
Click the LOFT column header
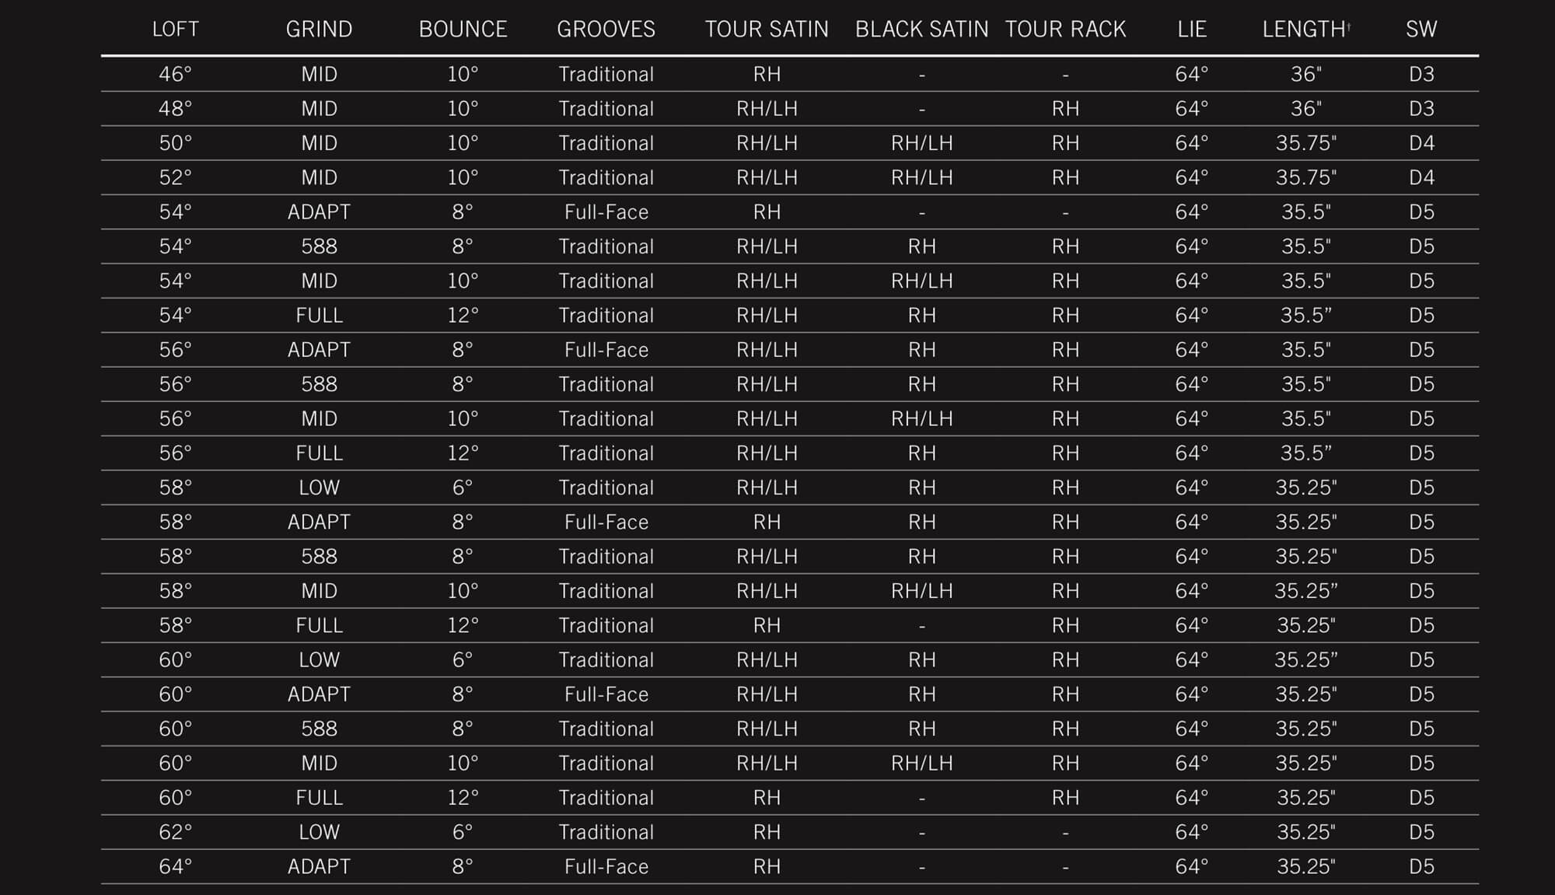(x=176, y=30)
